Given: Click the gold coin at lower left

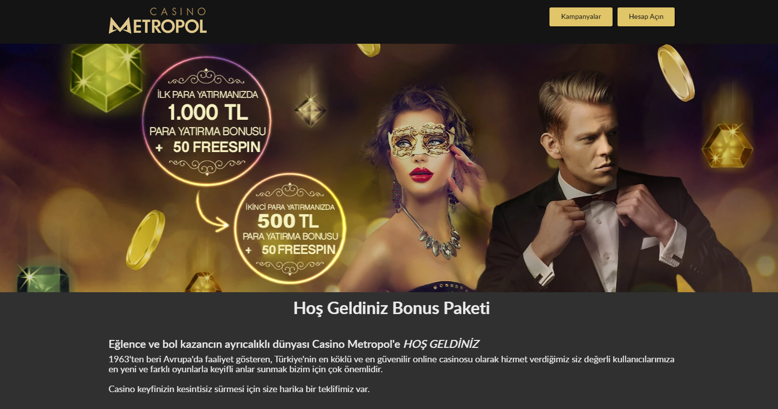Looking at the screenshot, I should [x=145, y=240].
